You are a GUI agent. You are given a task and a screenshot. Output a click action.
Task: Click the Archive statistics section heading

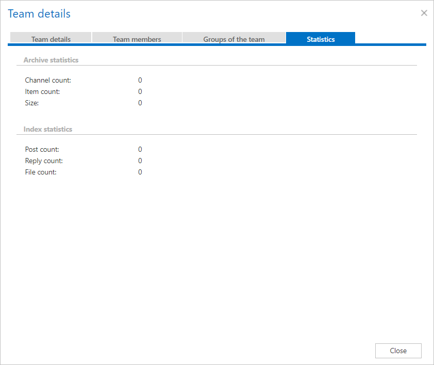pos(51,60)
